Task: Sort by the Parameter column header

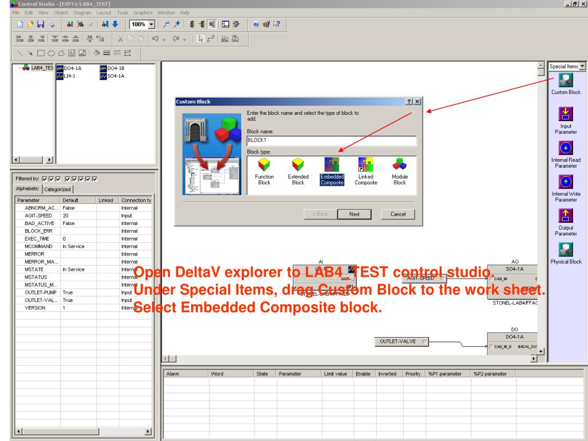Action: [37, 200]
